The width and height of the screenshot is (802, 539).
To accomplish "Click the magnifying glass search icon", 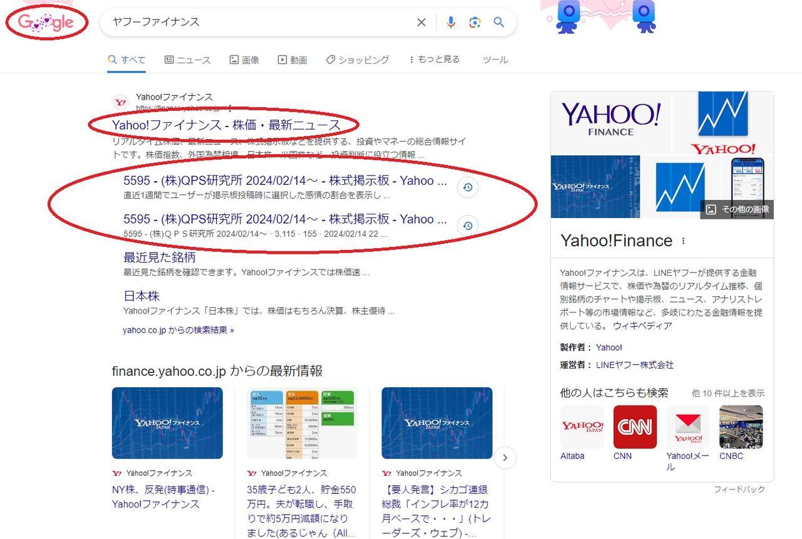I will coord(499,22).
